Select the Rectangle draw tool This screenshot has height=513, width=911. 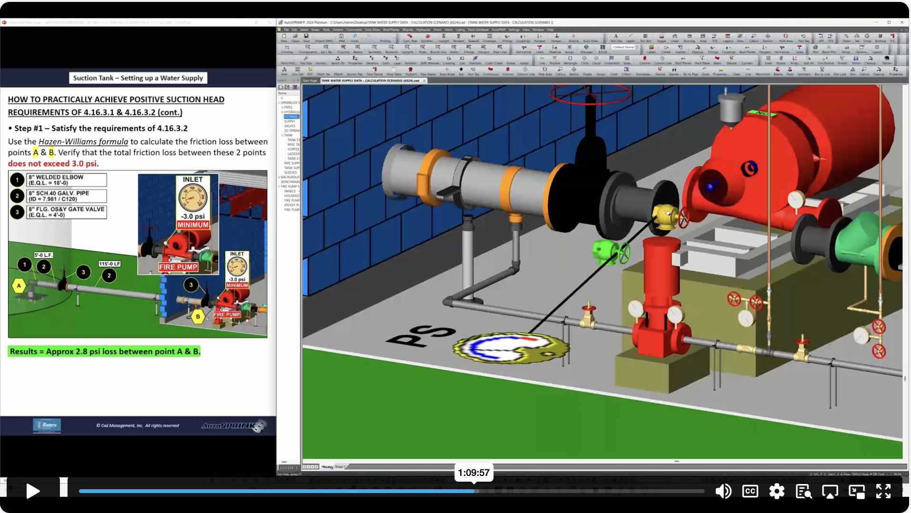click(x=570, y=60)
